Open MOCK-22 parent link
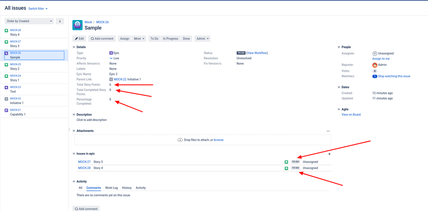Screen dimensions: 428x211 120,79
